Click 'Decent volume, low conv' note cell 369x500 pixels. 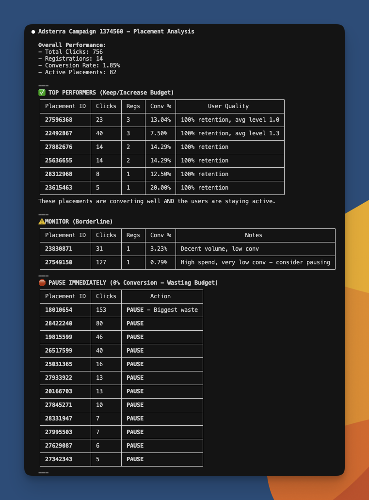(x=220, y=249)
